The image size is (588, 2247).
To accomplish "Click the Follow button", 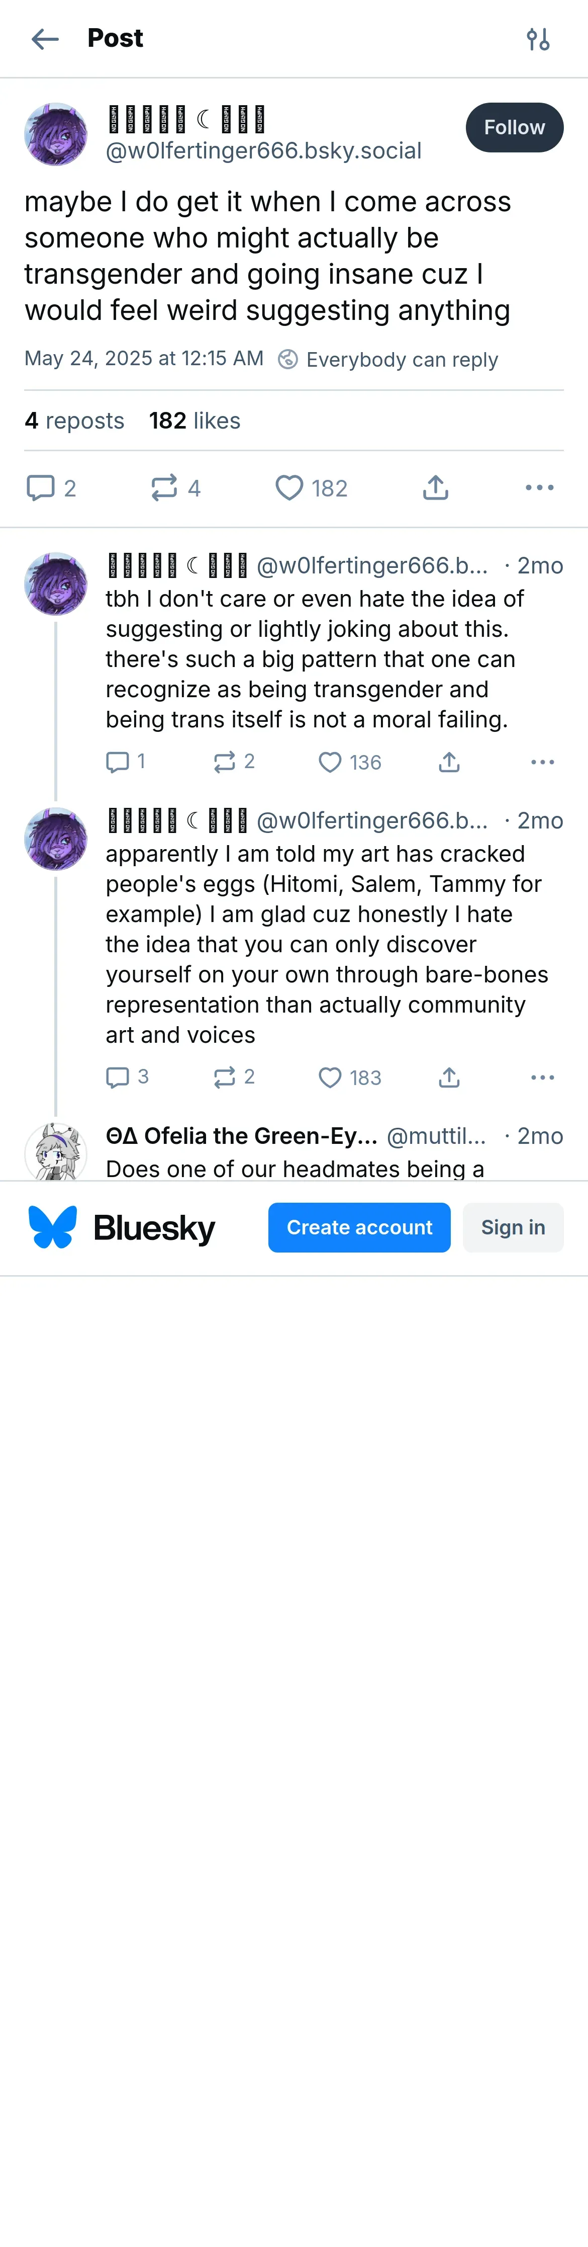I will pyautogui.click(x=514, y=127).
